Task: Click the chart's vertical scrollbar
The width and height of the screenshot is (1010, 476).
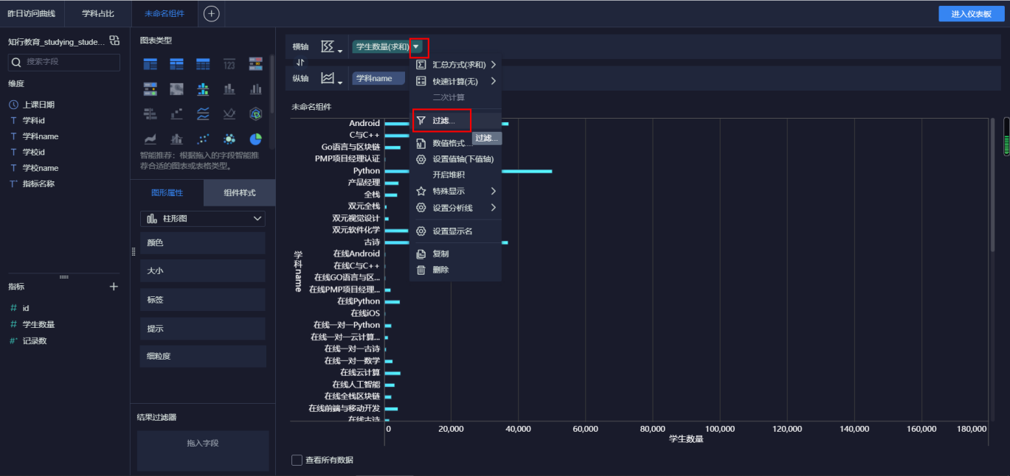Action: coord(993,186)
